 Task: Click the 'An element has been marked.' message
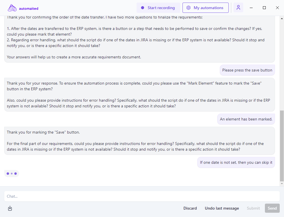pyautogui.click(x=246, y=119)
